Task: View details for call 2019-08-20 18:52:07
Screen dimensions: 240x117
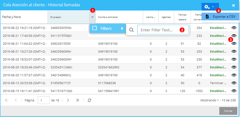Action: pos(234,59)
